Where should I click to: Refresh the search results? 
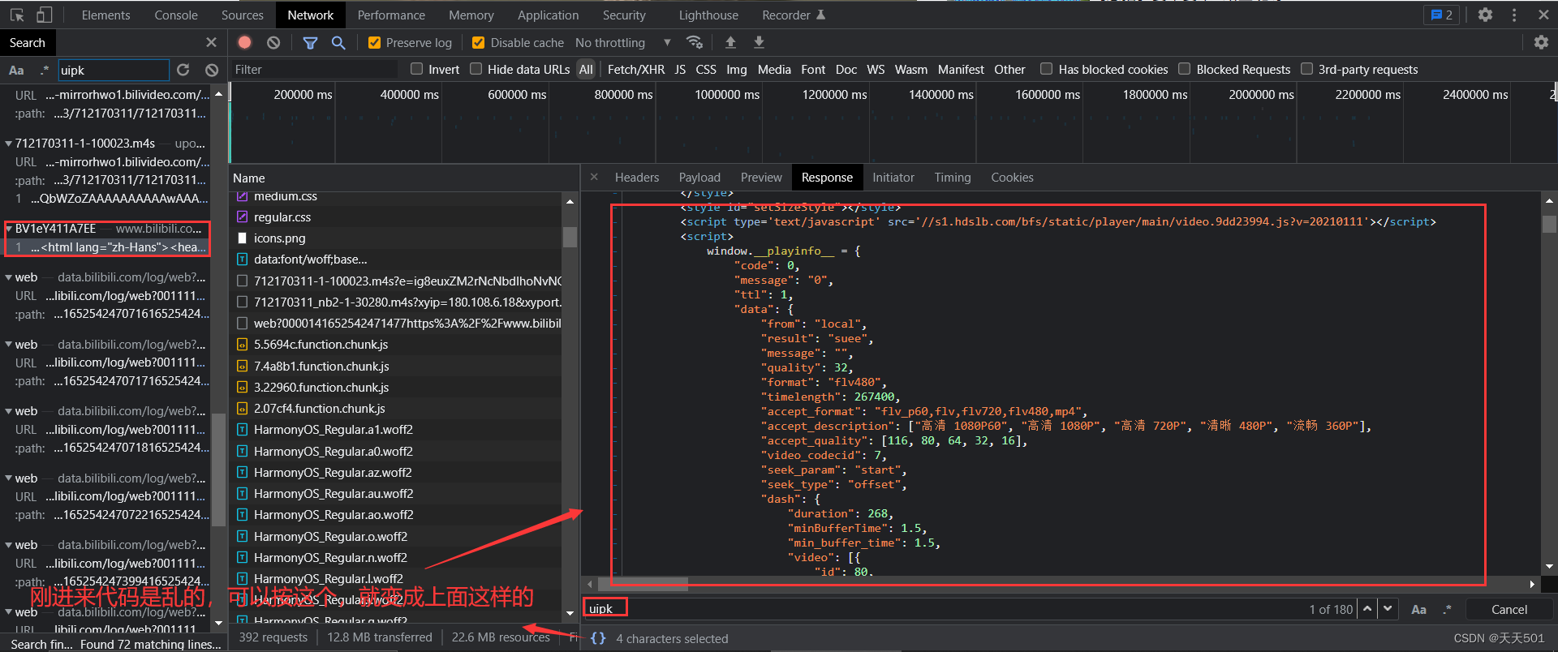[x=183, y=70]
